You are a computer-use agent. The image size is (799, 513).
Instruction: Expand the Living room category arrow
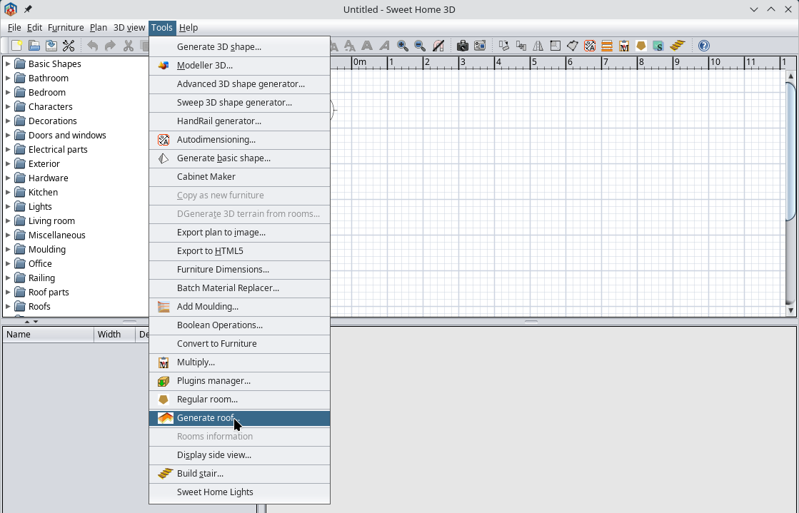8,220
